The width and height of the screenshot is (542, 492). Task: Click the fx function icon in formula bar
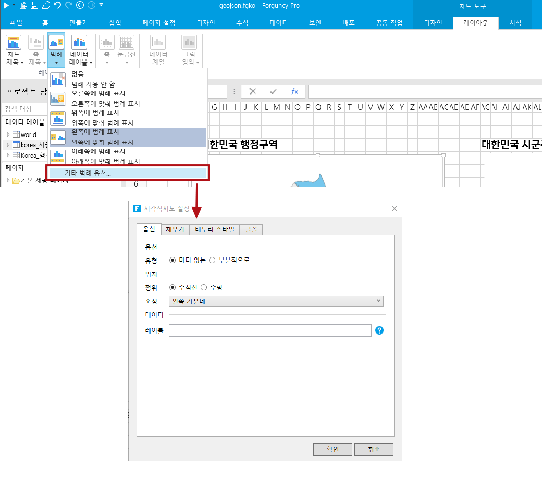(294, 92)
